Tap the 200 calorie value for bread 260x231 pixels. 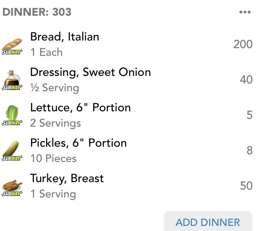[243, 45]
